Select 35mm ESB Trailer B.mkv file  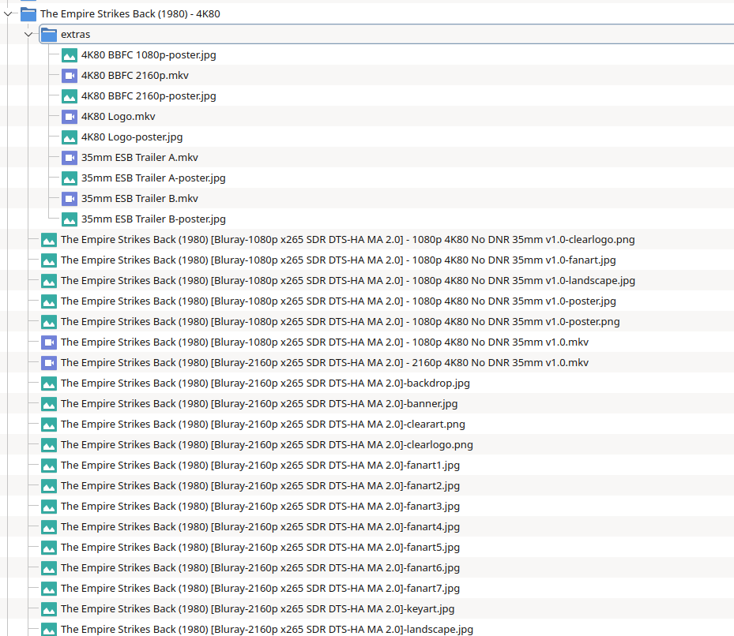click(139, 199)
